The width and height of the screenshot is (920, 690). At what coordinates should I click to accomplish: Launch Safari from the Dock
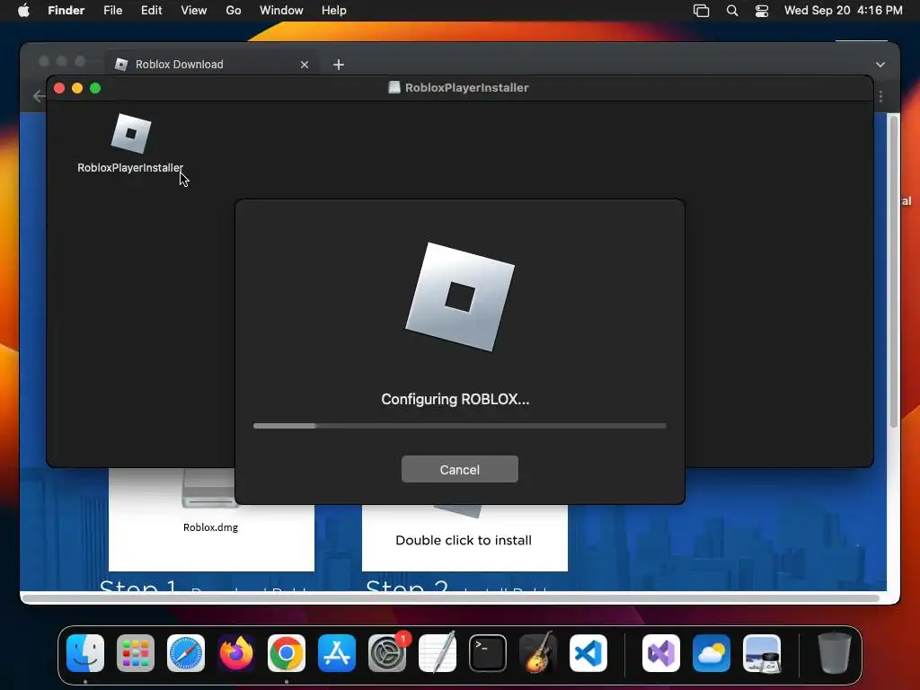[186, 653]
